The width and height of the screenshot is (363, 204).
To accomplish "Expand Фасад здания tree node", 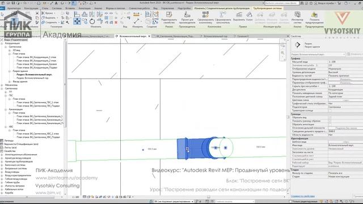I will pyautogui.click(x=10, y=82).
